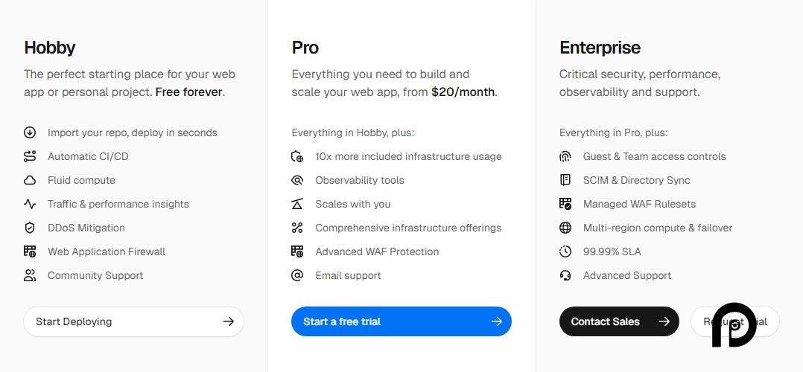Click the people icon next to Community Support

point(30,275)
